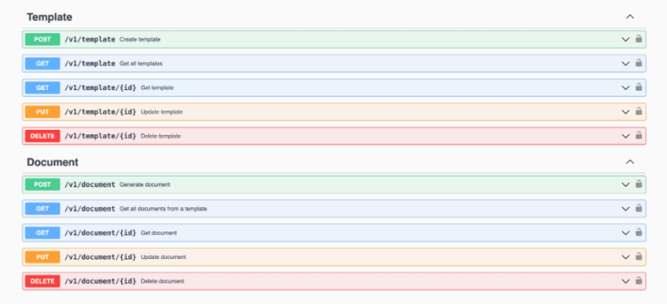Collapse the Document section
667x304 pixels.
630,162
